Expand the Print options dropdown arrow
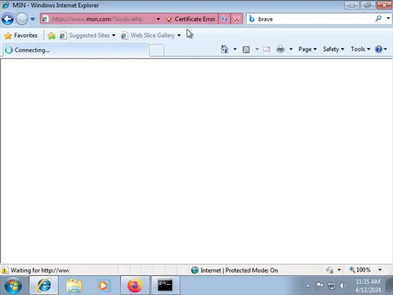The image size is (393, 295). [x=291, y=49]
